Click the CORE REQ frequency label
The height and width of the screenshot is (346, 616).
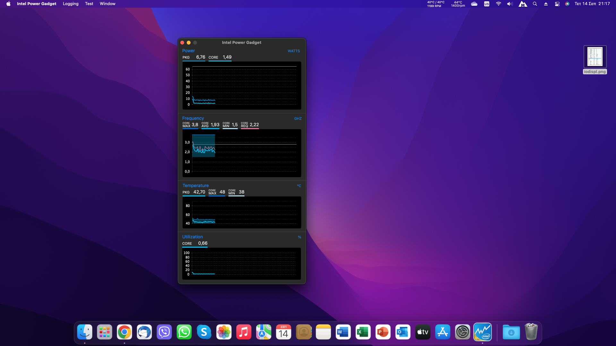244,125
